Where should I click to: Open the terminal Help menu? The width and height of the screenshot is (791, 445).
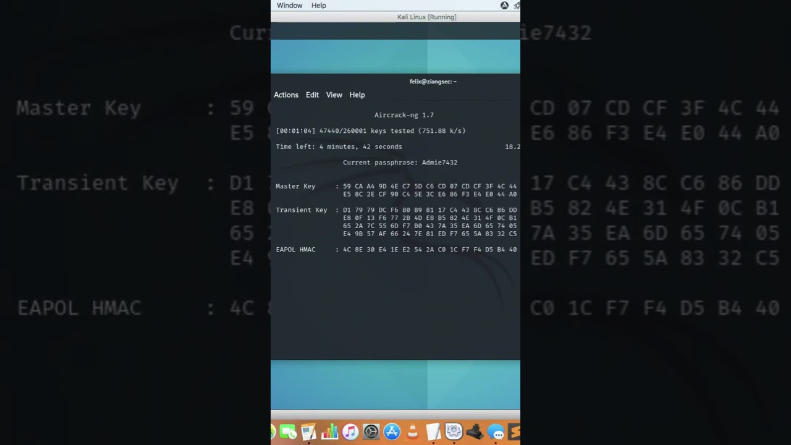pyautogui.click(x=357, y=95)
